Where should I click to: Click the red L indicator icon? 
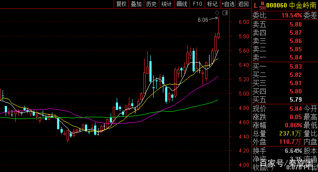pos(256,6)
